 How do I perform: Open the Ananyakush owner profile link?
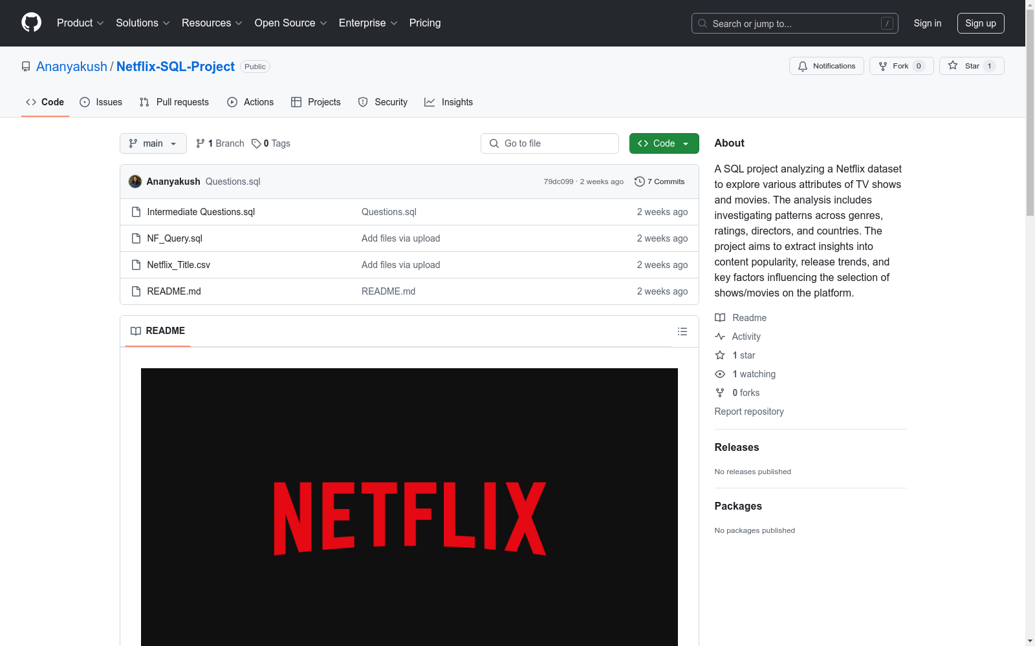[72, 67]
